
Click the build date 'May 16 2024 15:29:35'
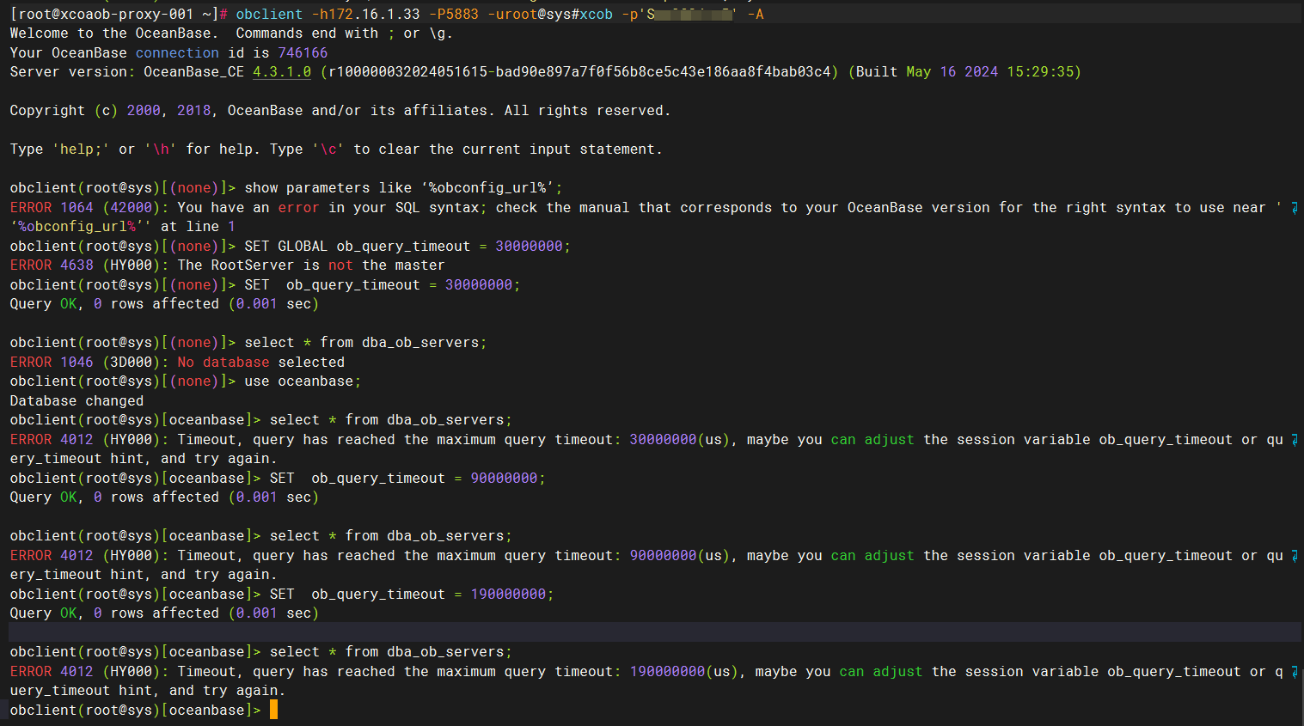pos(990,71)
